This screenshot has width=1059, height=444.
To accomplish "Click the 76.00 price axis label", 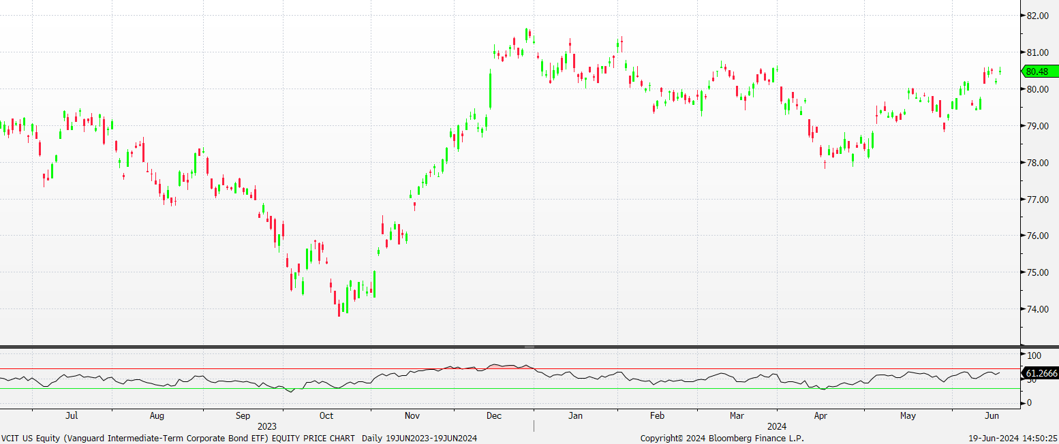I will [x=1037, y=236].
